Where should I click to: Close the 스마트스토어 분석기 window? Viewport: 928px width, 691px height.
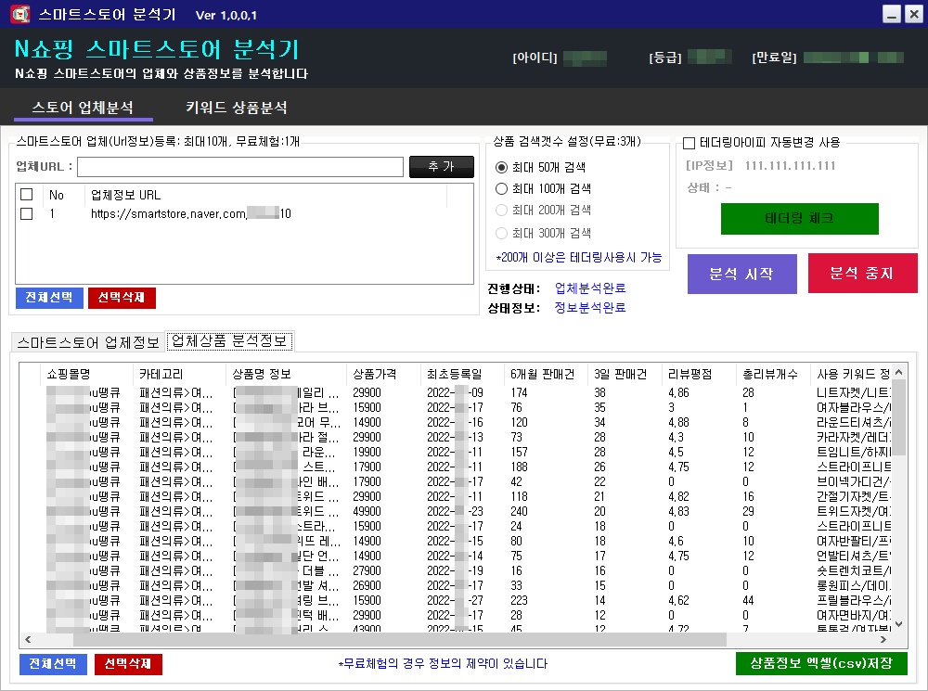click(x=914, y=14)
